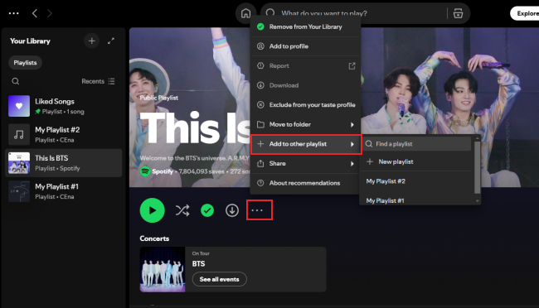Screen dimensions: 539x308
Task: Create a playlist with the plus button
Action: [91, 41]
